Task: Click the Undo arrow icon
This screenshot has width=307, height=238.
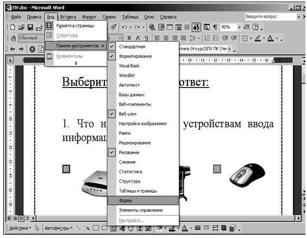Action: click(x=124, y=27)
